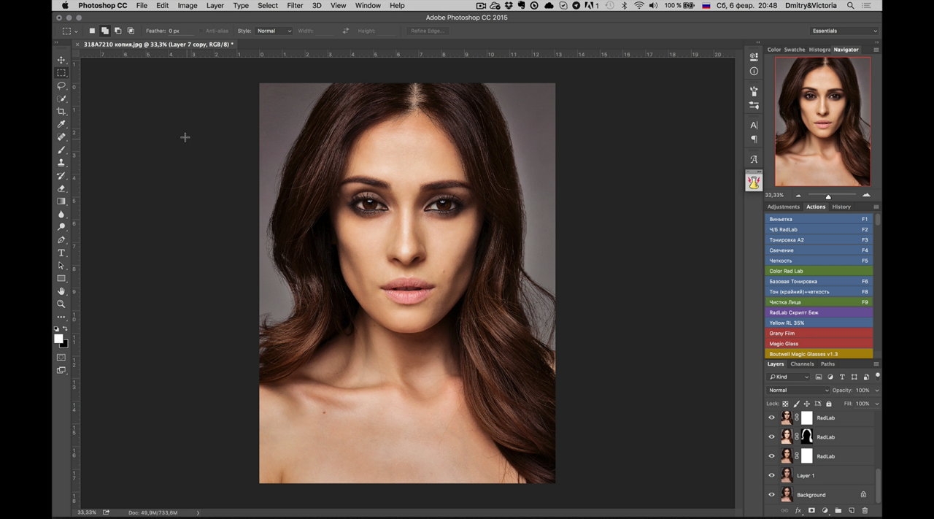Create a new layer icon
Image resolution: width=934 pixels, height=519 pixels.
point(851,510)
